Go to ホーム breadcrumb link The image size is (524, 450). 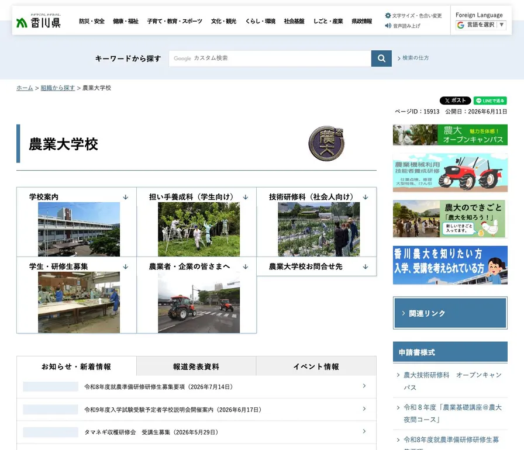click(x=25, y=88)
